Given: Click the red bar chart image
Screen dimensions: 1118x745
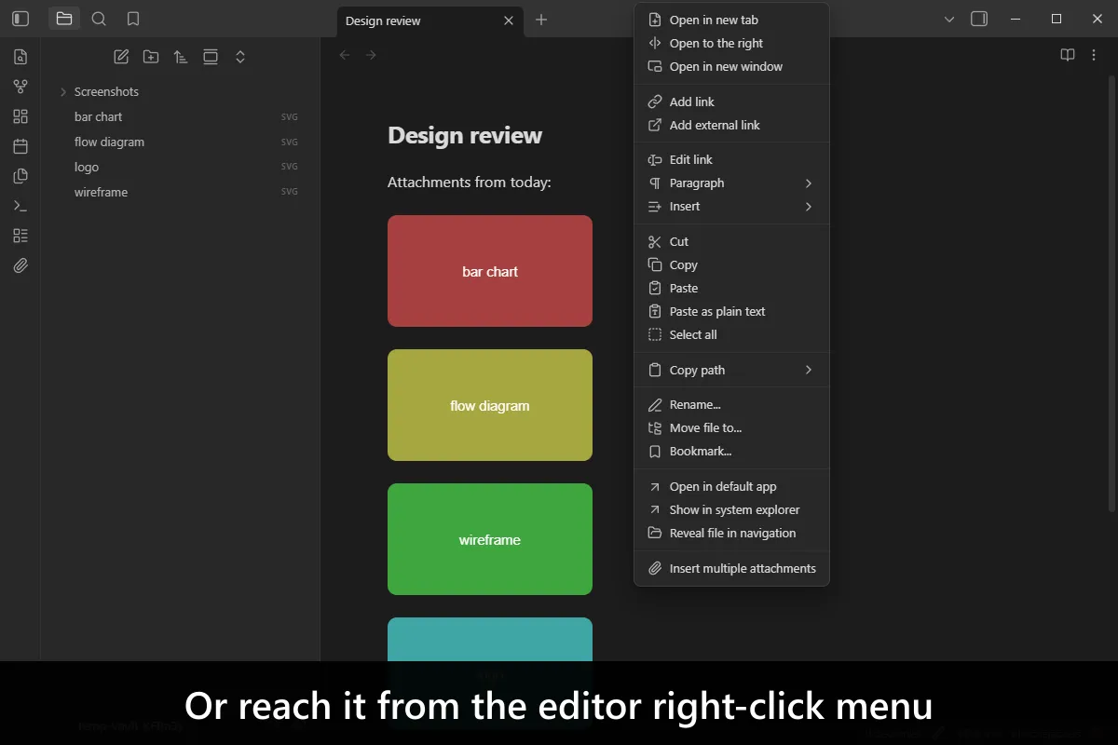Looking at the screenshot, I should [490, 271].
